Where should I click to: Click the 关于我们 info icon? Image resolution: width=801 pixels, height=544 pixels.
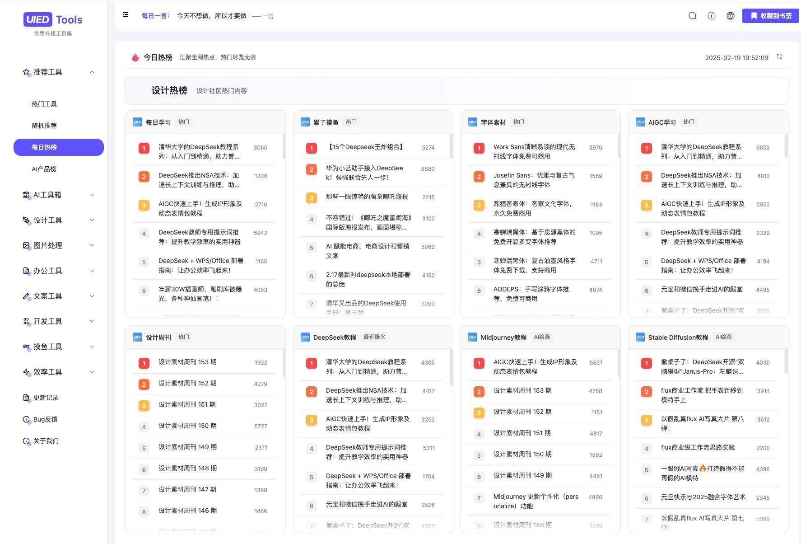(x=26, y=441)
